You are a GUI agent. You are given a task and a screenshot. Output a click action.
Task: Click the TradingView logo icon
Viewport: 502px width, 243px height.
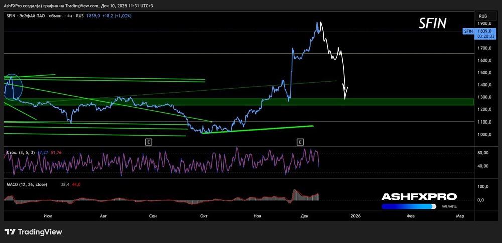tap(10, 232)
